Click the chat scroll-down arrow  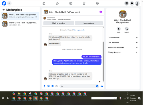click(103, 82)
